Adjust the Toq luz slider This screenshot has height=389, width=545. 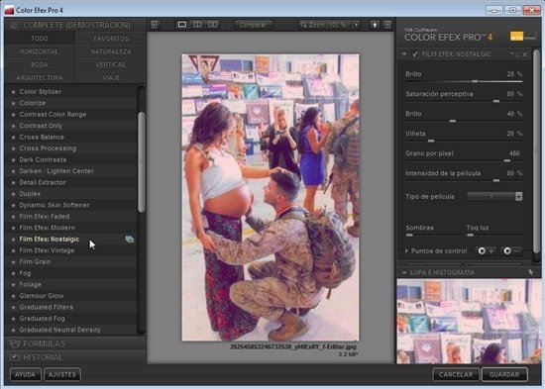(x=470, y=236)
